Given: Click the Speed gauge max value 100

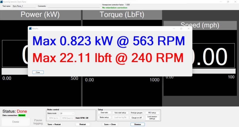Looking at the screenshot, I should pyautogui.click(x=231, y=77).
